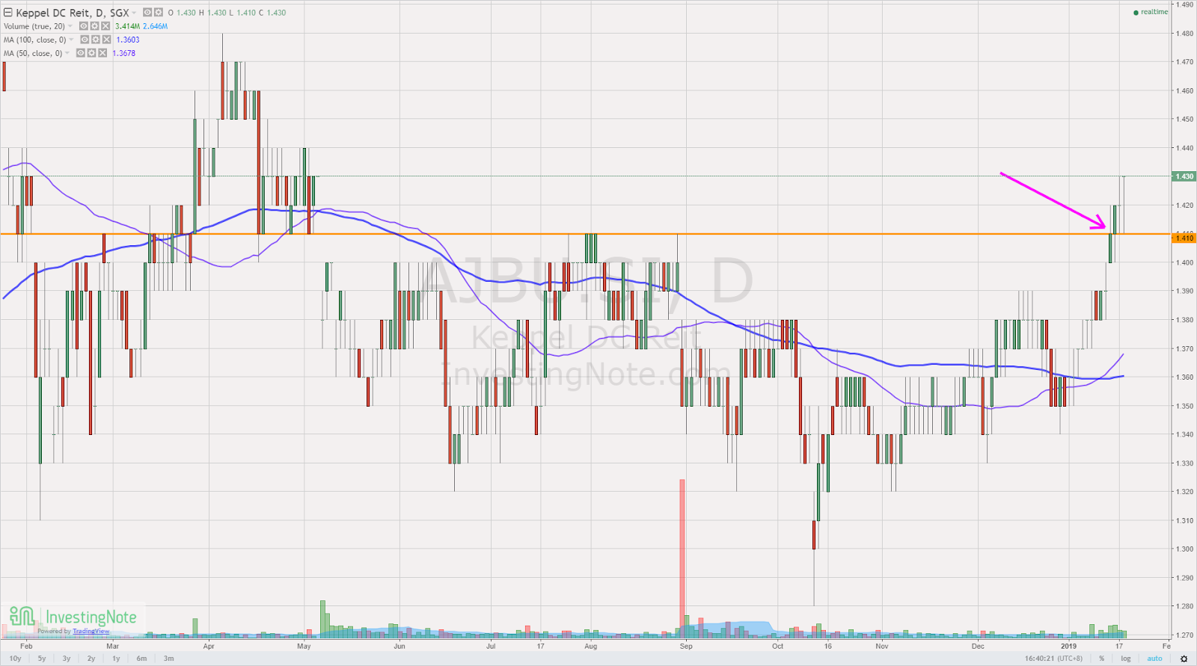Click the InvestingNote logo
1197x666 pixels.
coord(73,617)
